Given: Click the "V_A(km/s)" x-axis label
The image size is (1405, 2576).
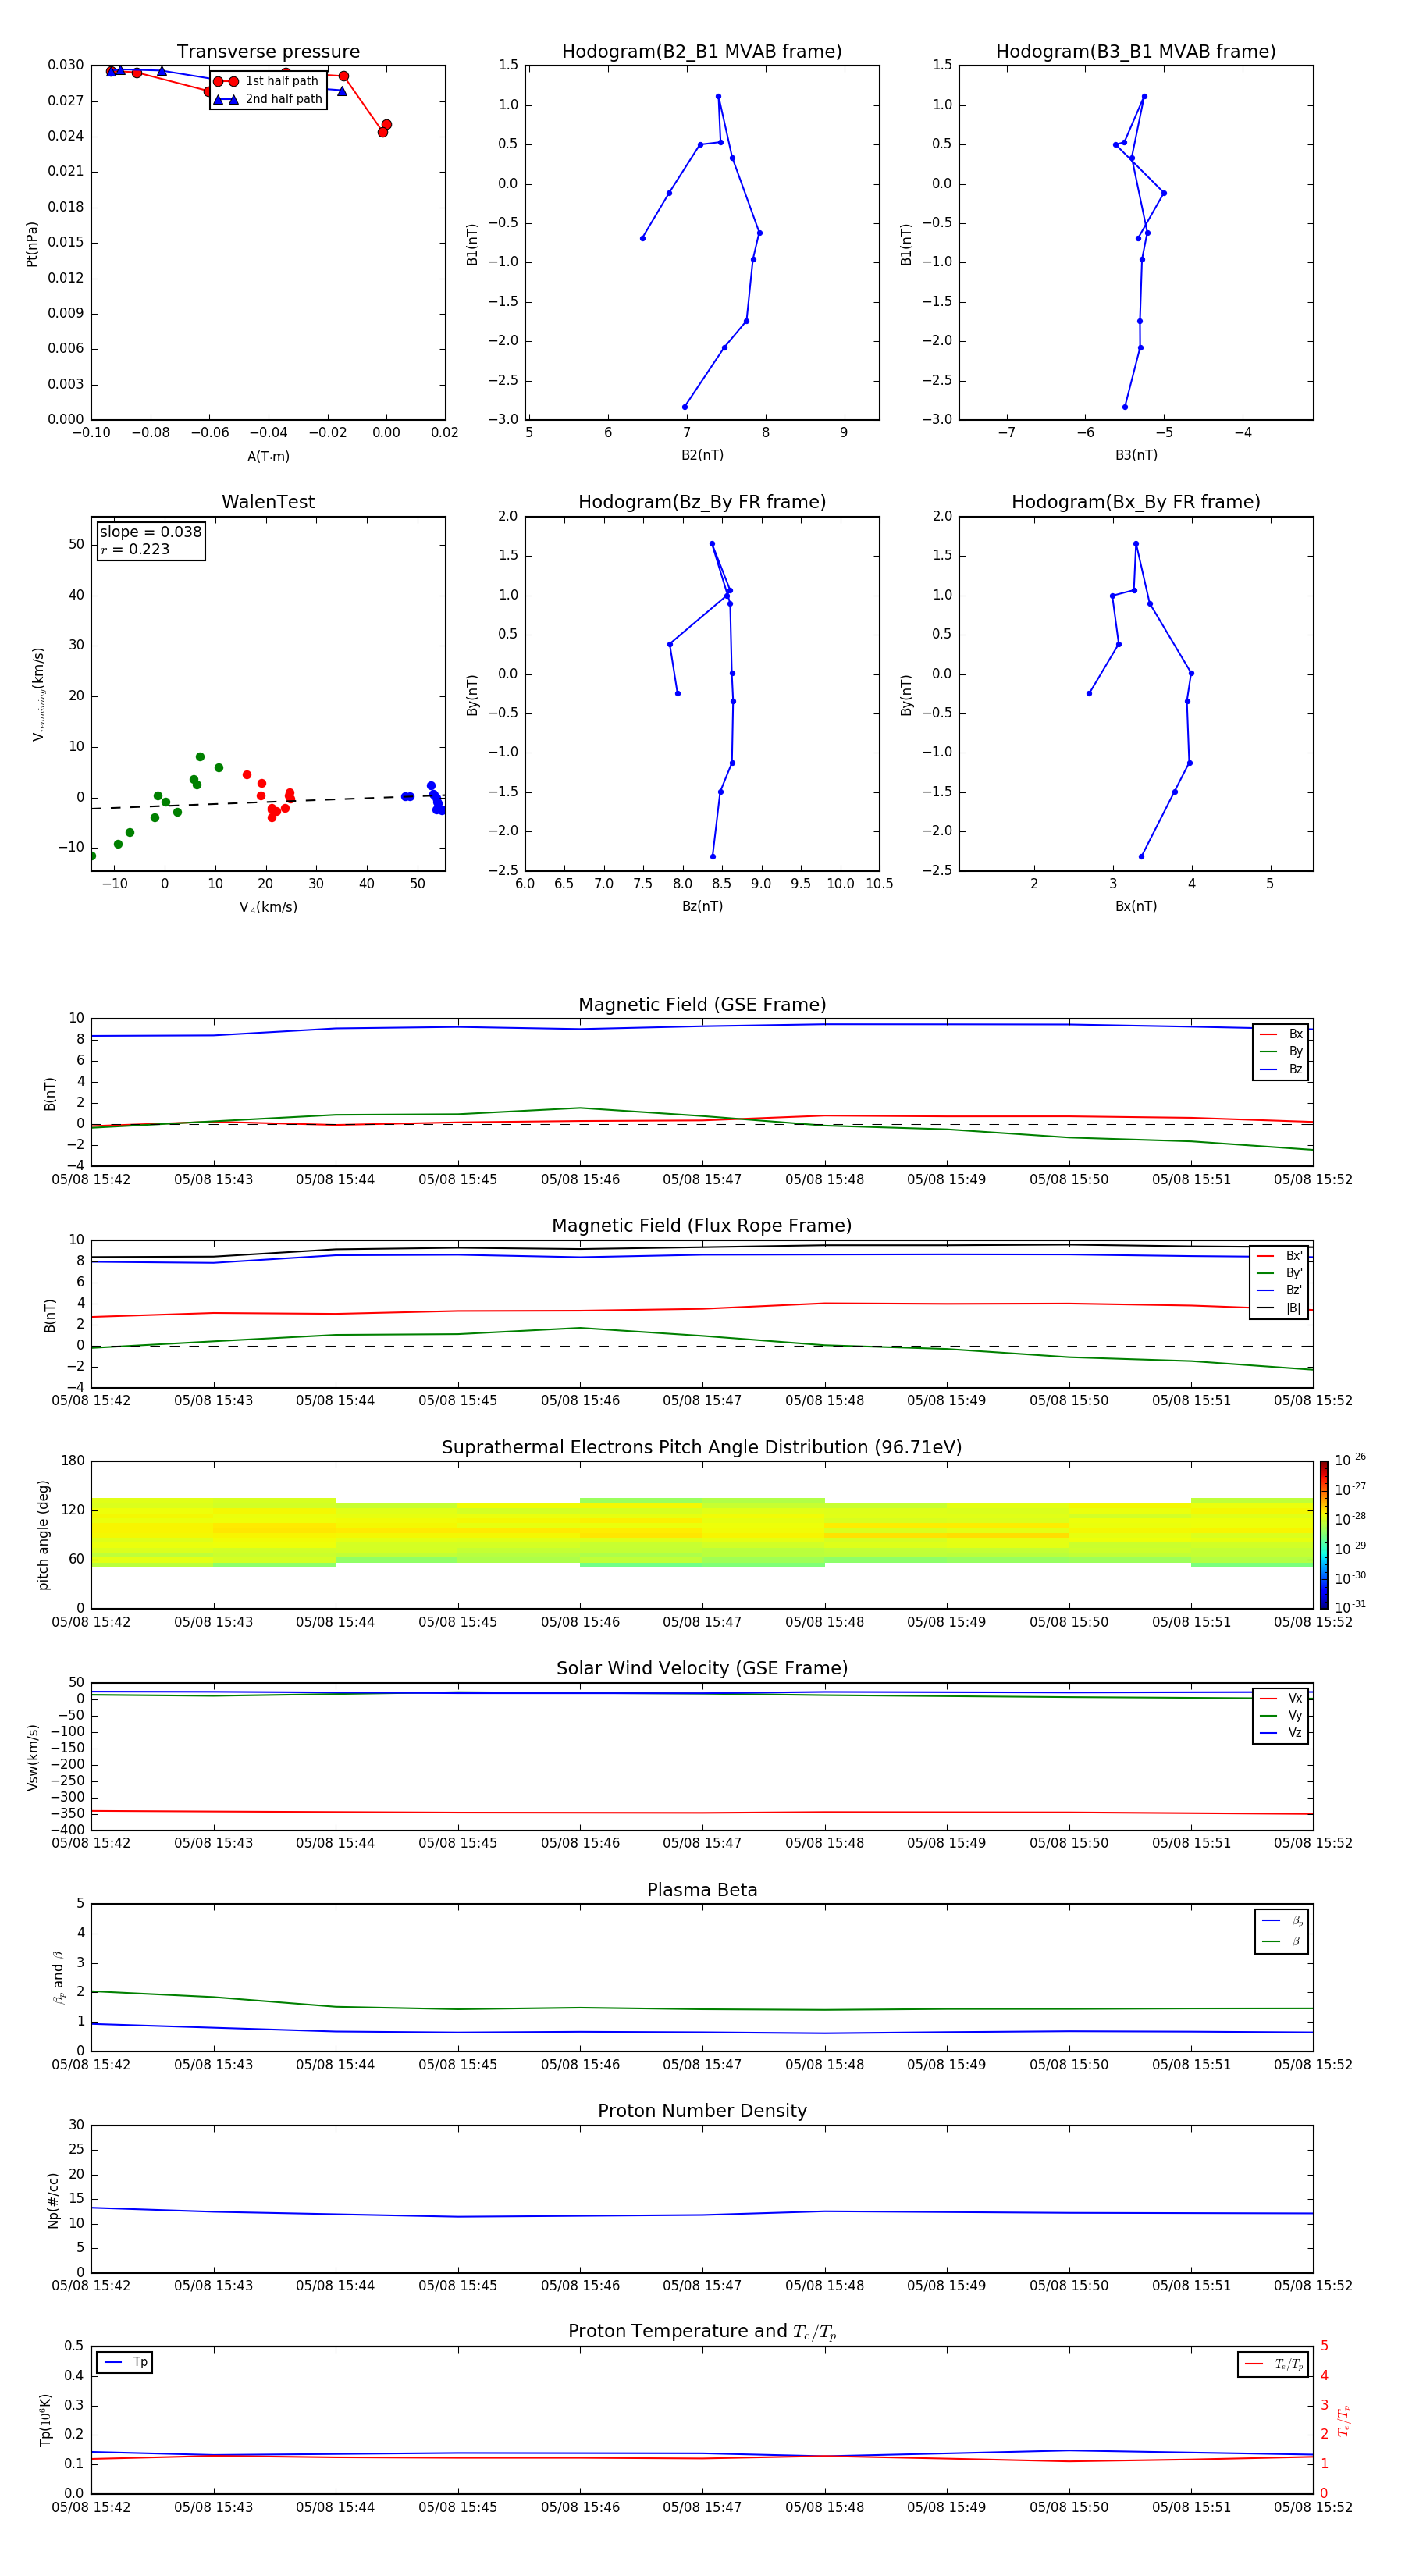Looking at the screenshot, I should tap(268, 907).
